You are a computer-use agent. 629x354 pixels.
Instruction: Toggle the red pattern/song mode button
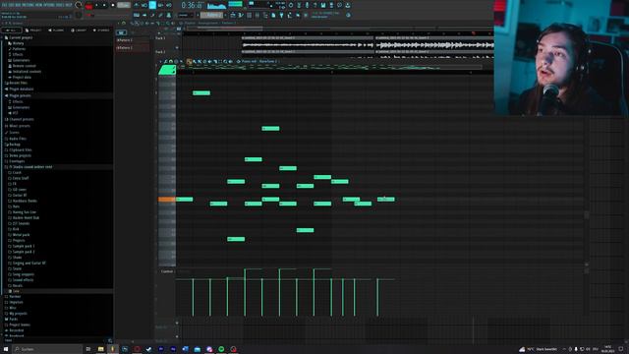(x=89, y=6)
